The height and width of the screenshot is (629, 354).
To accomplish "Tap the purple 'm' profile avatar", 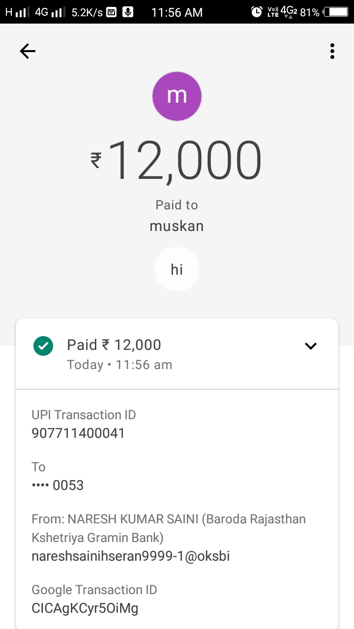I will pos(177,96).
